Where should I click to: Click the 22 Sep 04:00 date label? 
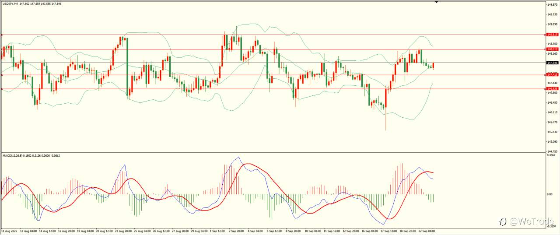point(427,231)
